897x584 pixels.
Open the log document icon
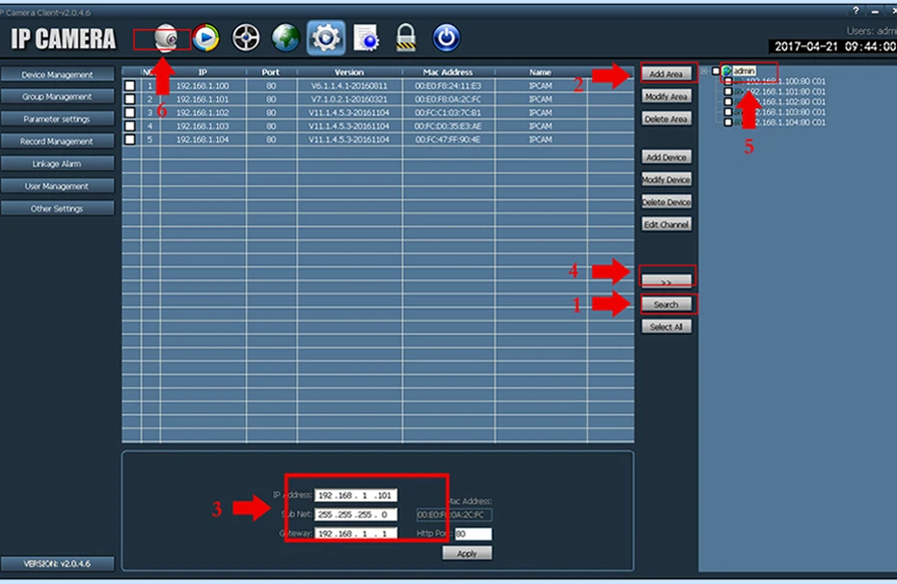click(x=367, y=39)
